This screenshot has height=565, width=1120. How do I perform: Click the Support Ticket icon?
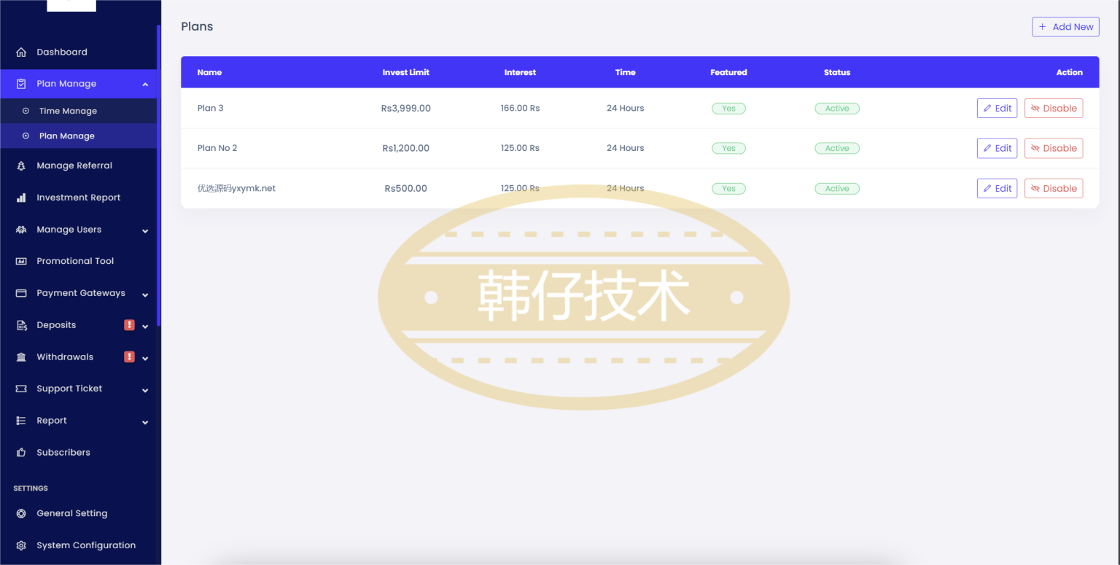21,389
